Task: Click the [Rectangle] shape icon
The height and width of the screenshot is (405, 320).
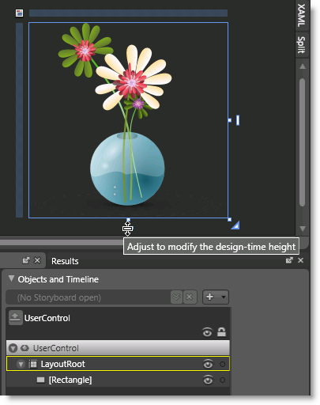Action: pyautogui.click(x=40, y=380)
